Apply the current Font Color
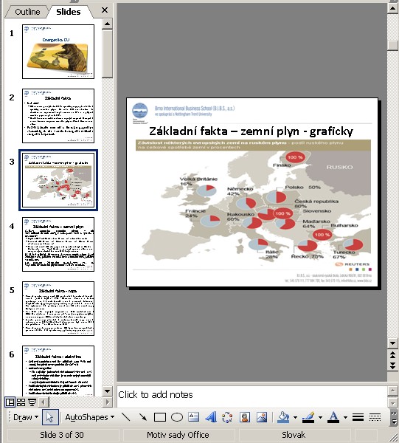 point(333,417)
